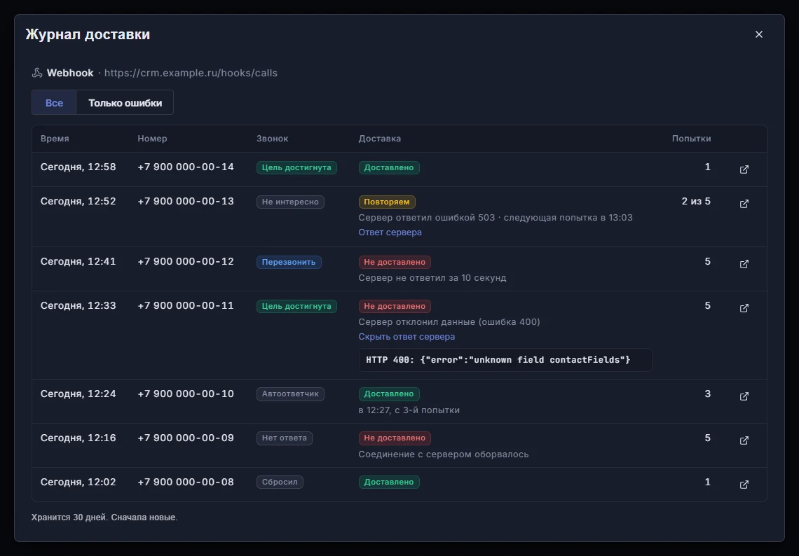Image resolution: width=799 pixels, height=556 pixels.
Task: Click the timestamp Сегодня, 12:02
Action: click(78, 482)
